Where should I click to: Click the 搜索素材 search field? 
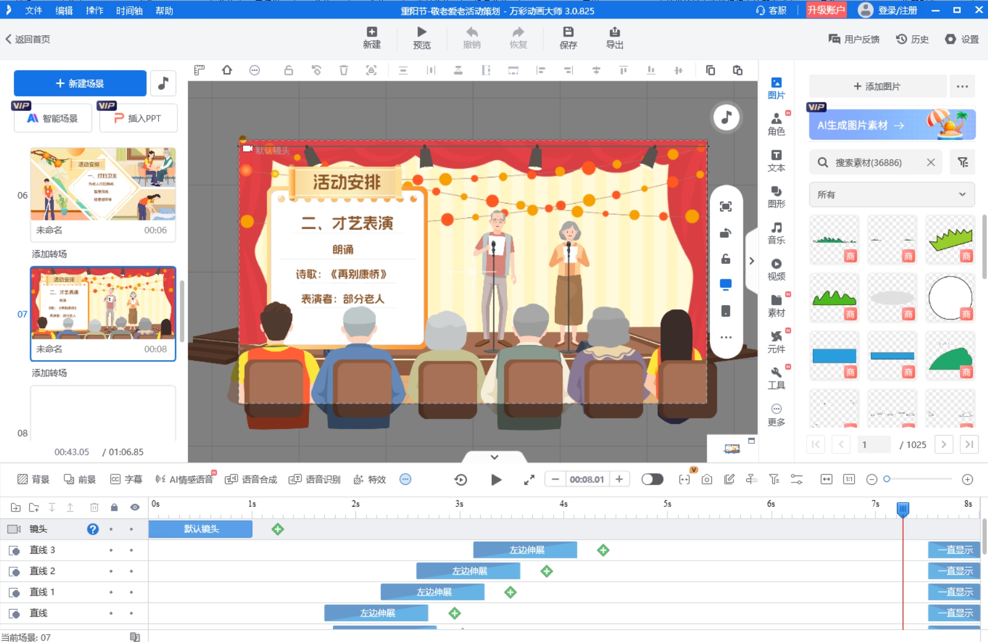876,162
